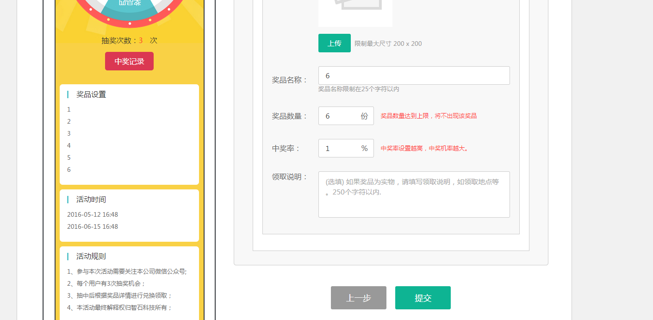Focus the 领取说明 claim instructions textarea
The height and width of the screenshot is (320, 653).
tap(414, 195)
